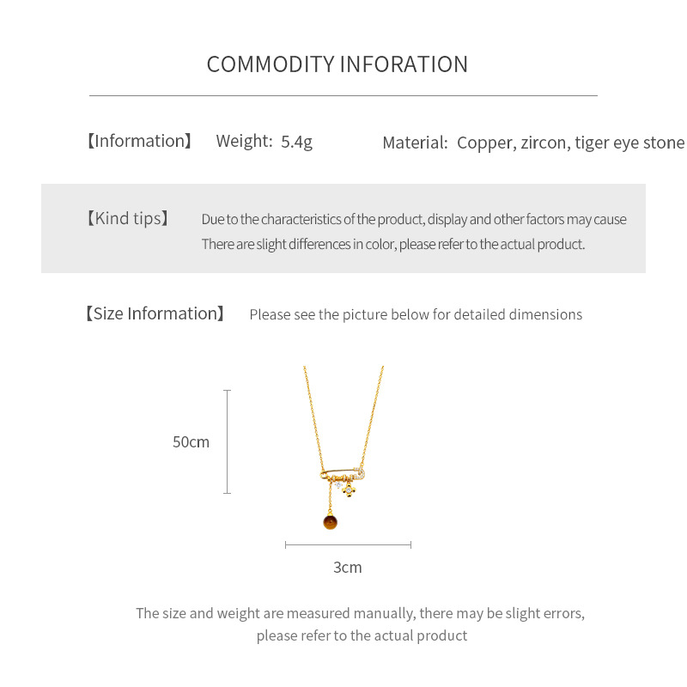Click the zircon flower charm on pendant
This screenshot has width=687, height=687.
[350, 489]
